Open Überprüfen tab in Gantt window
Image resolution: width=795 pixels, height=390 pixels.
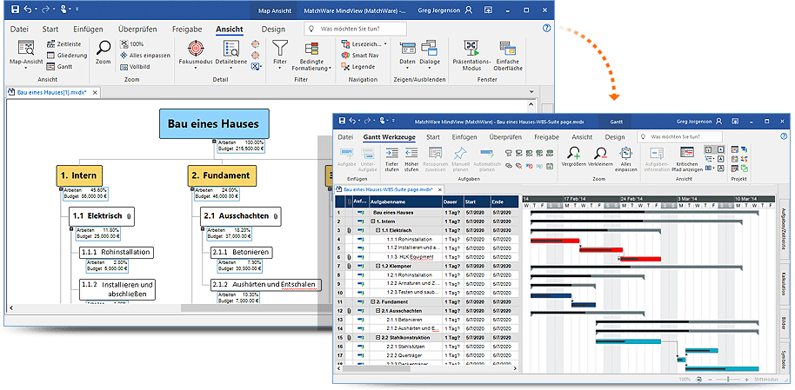pos(505,136)
